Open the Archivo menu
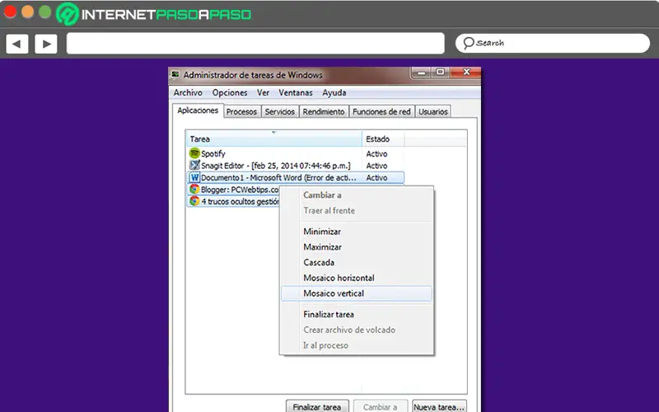Screen dimensions: 659x412 click(x=188, y=92)
